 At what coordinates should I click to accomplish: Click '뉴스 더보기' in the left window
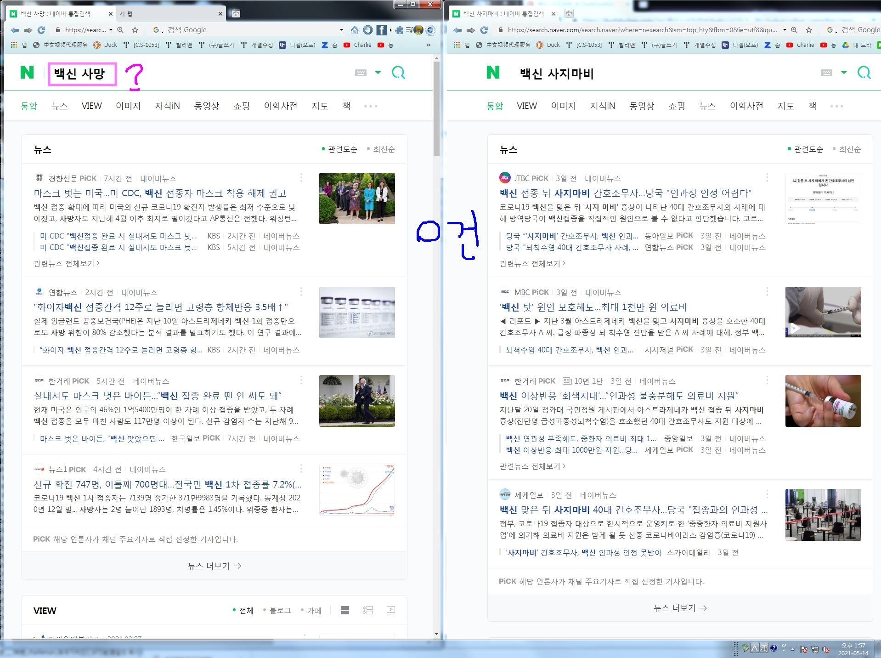click(x=214, y=566)
